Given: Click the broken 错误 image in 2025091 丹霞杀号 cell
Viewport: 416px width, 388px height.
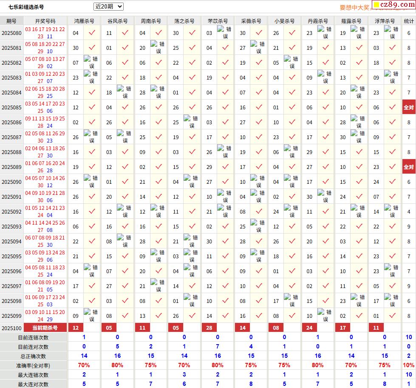Looking at the screenshot, I should tap(325, 196).
